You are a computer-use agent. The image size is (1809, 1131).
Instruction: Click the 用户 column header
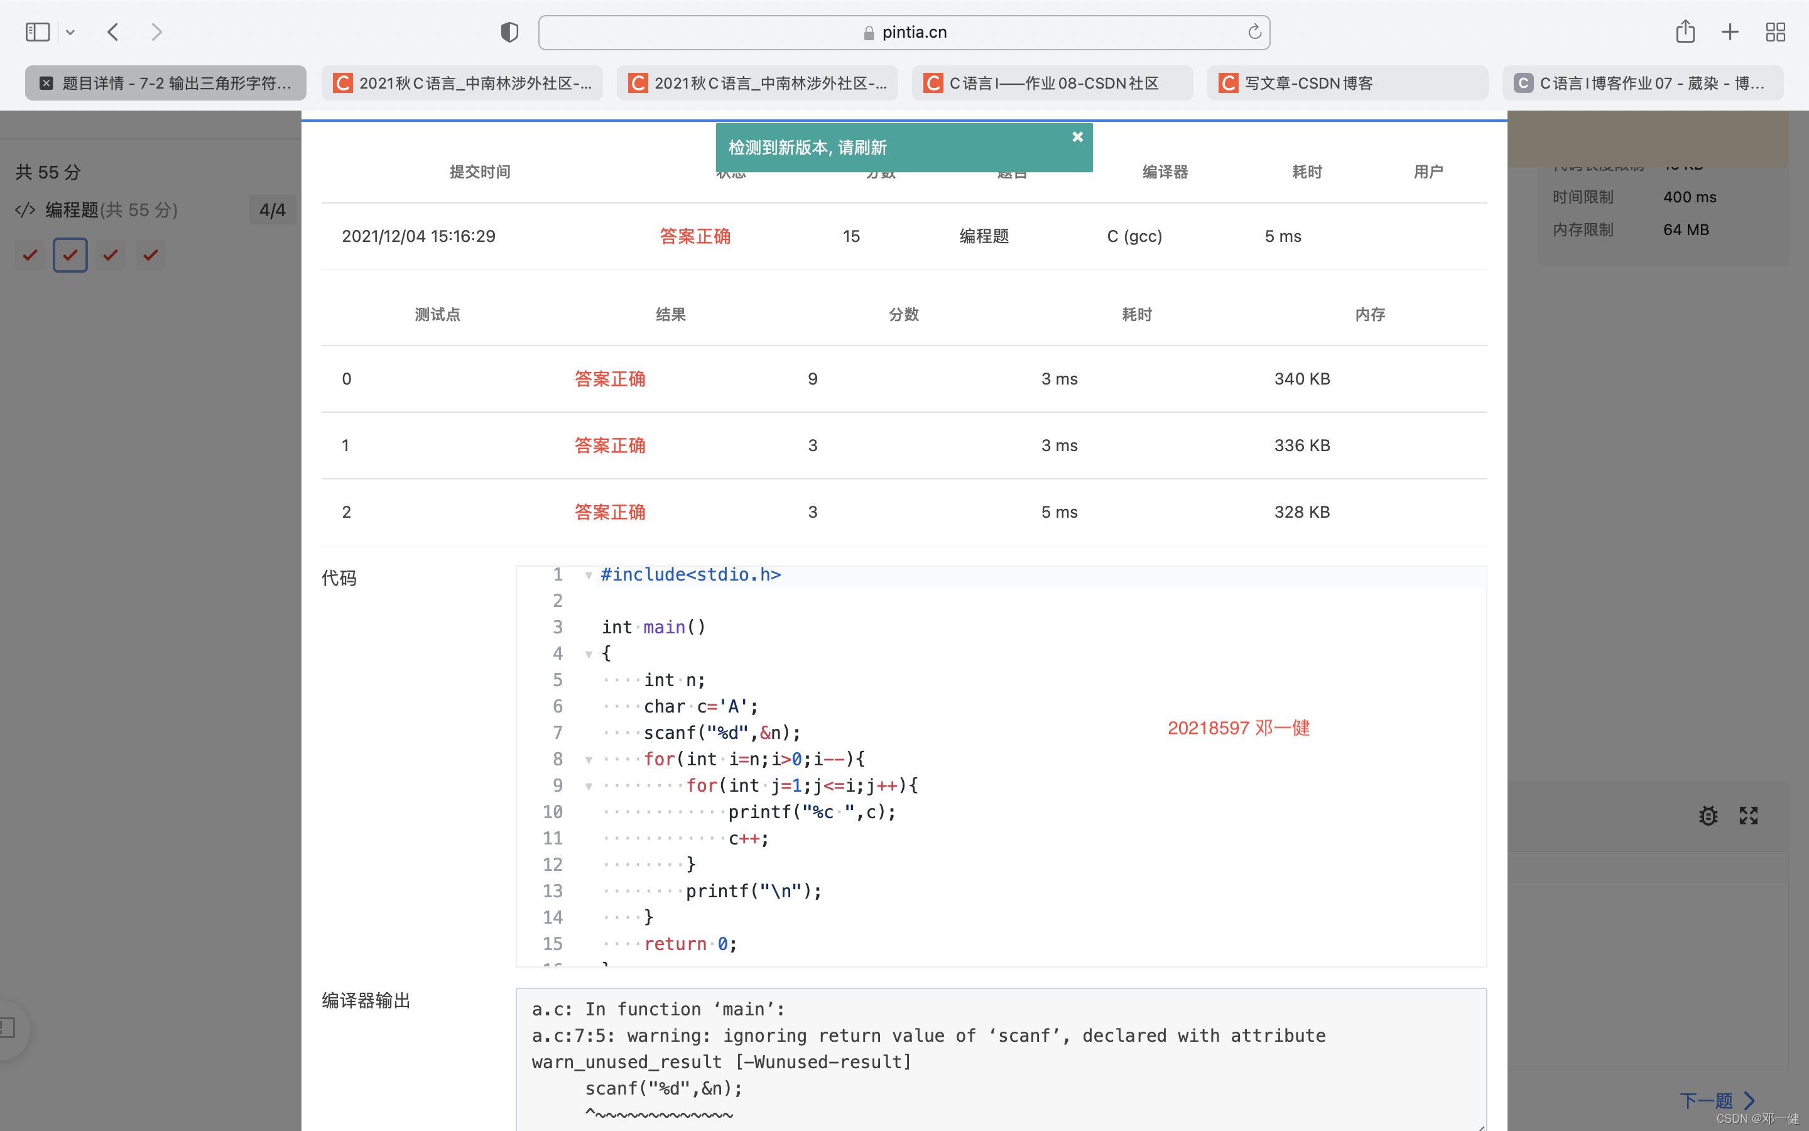pos(1428,172)
